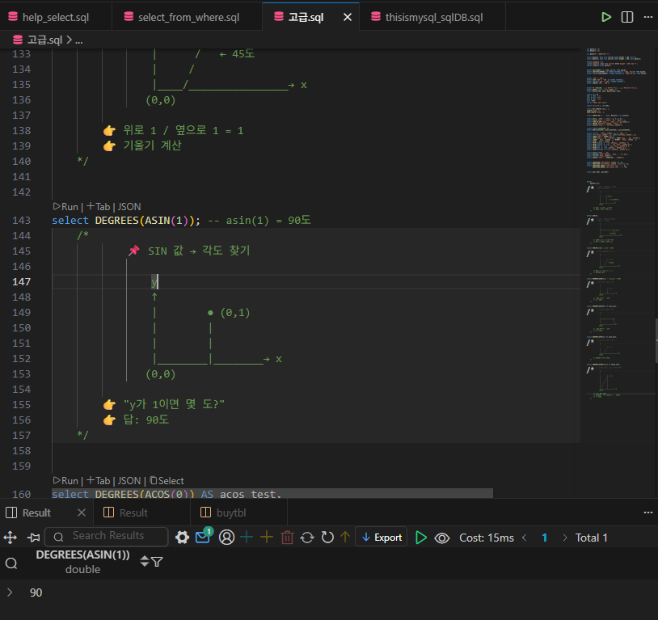
Task: Close the active Result panel tab
Action: pyautogui.click(x=82, y=512)
